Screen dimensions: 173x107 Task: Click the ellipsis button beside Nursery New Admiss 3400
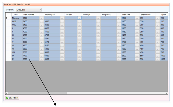42,18
